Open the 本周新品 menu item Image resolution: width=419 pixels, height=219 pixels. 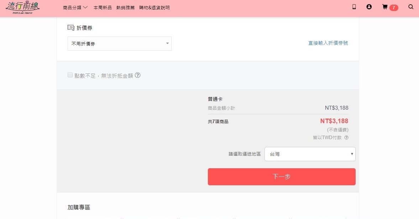(x=103, y=7)
